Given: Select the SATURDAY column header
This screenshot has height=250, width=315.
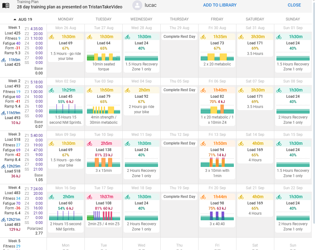Looking at the screenshot, I should pos(255,19).
